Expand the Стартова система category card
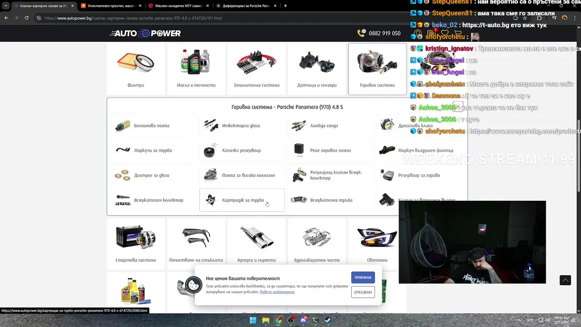 tap(136, 244)
